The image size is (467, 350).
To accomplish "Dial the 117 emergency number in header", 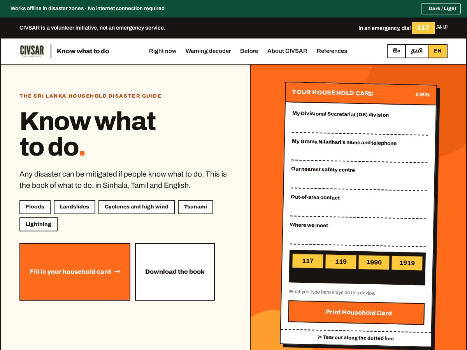I will coord(423,28).
